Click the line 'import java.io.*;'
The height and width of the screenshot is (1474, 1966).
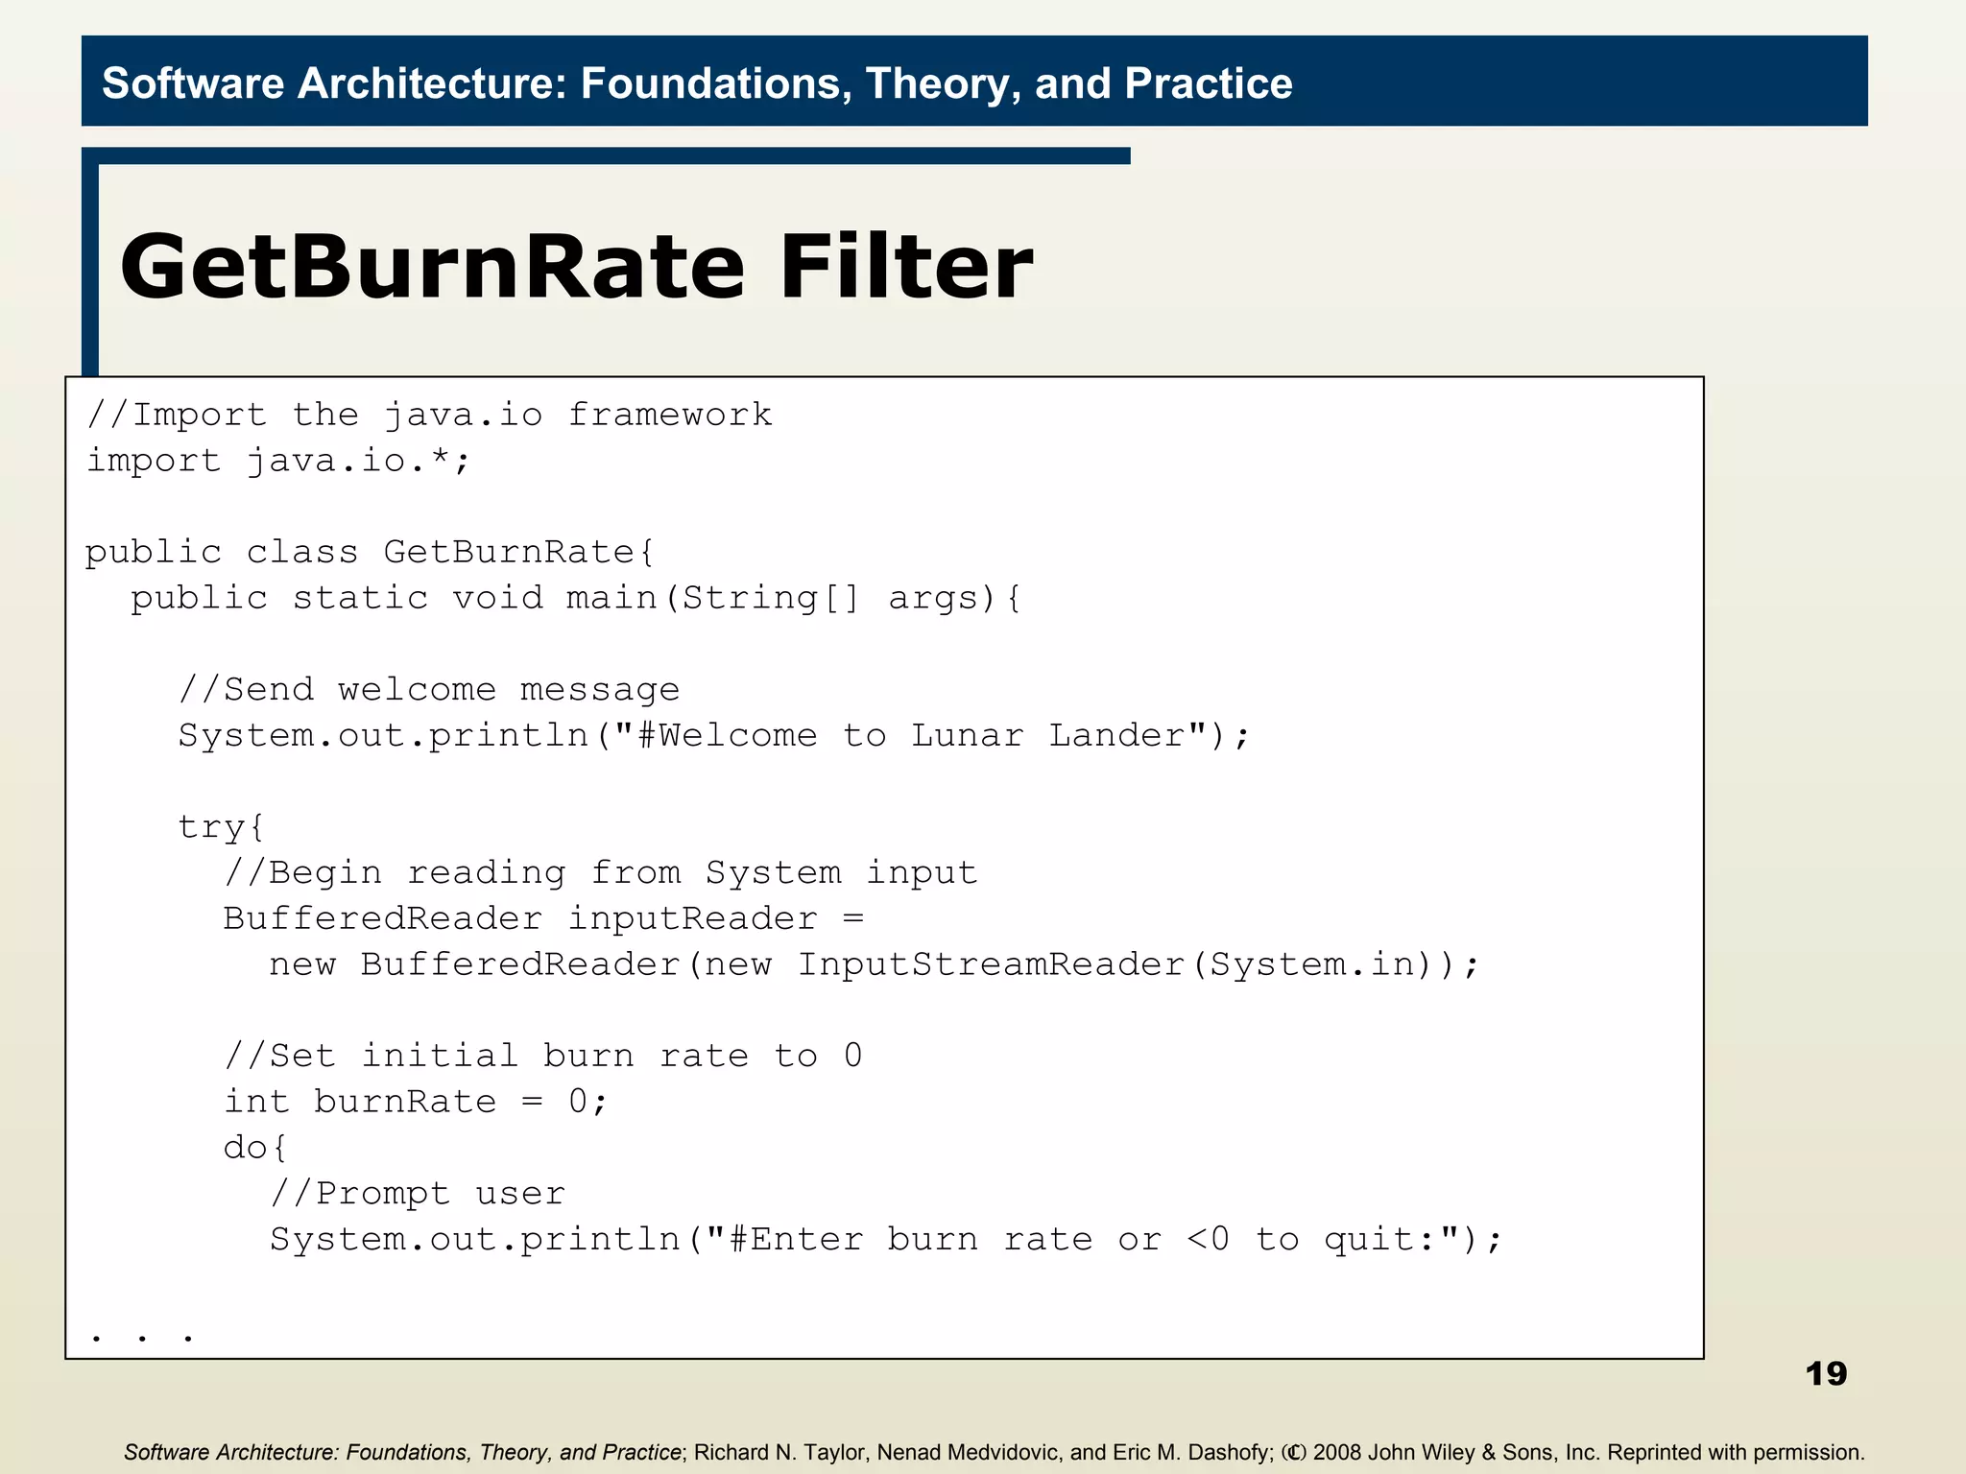tap(278, 461)
